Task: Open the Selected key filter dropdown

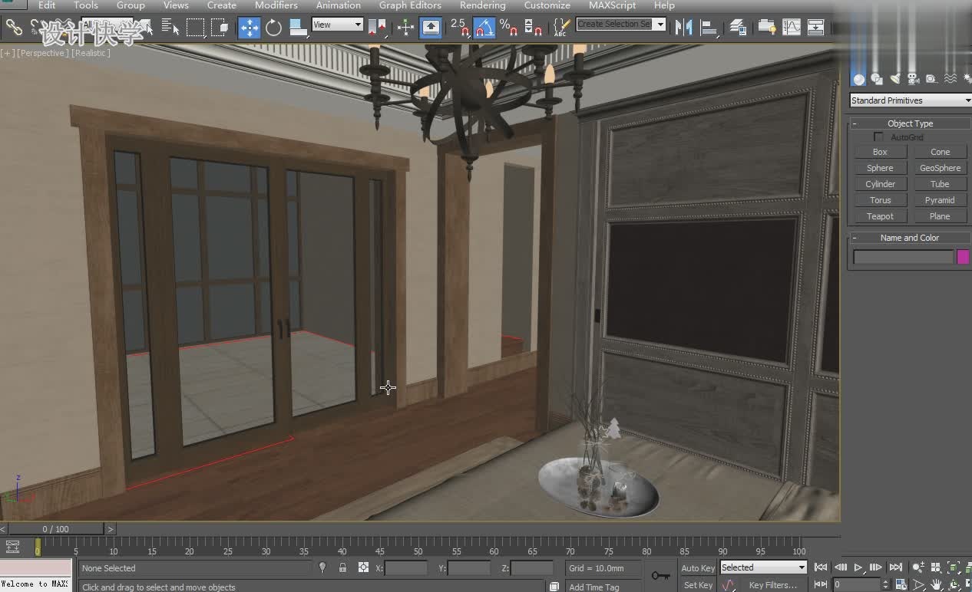Action: (x=763, y=567)
